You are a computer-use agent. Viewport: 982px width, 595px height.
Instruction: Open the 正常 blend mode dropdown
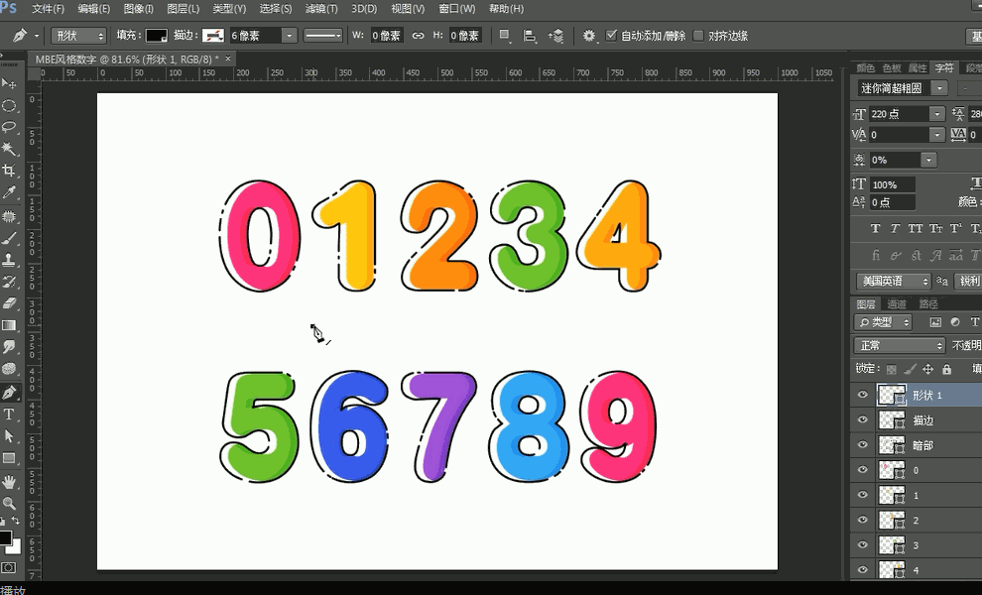900,346
